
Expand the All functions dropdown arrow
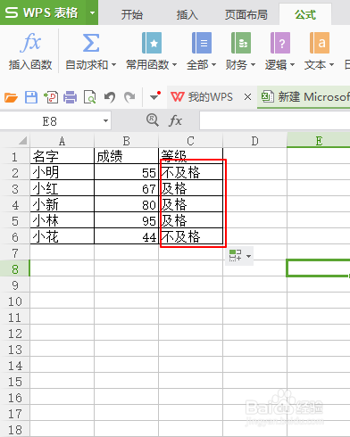(x=213, y=64)
